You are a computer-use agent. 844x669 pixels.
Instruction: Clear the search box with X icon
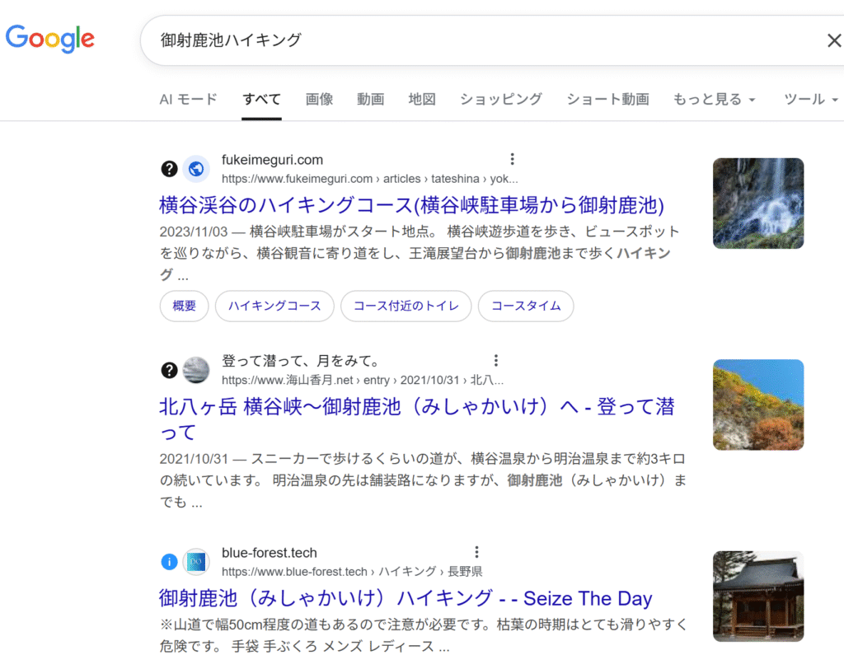pyautogui.click(x=833, y=40)
